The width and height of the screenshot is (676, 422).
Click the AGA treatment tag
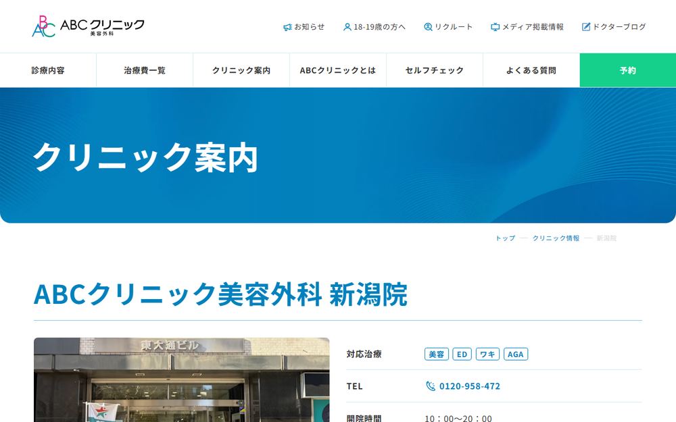pyautogui.click(x=516, y=354)
